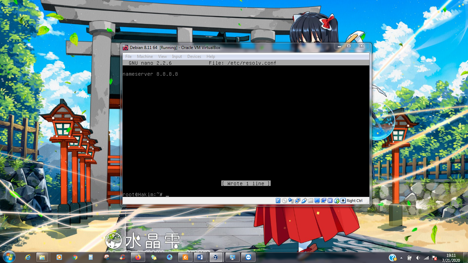The width and height of the screenshot is (468, 263).
Task: Open the Help menu in VirtualBox
Action: [x=211, y=57]
